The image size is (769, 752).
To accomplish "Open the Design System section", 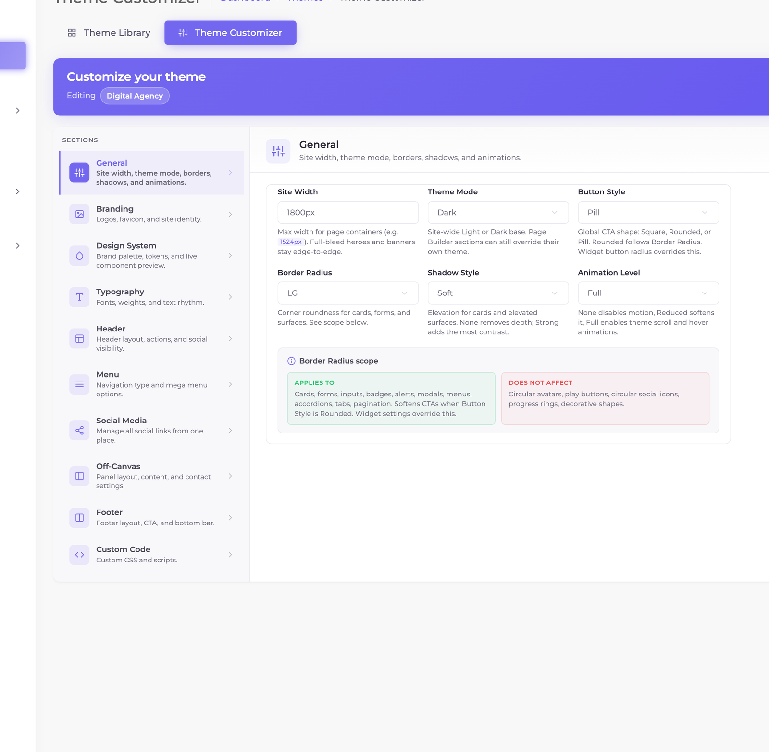I will pos(151,255).
